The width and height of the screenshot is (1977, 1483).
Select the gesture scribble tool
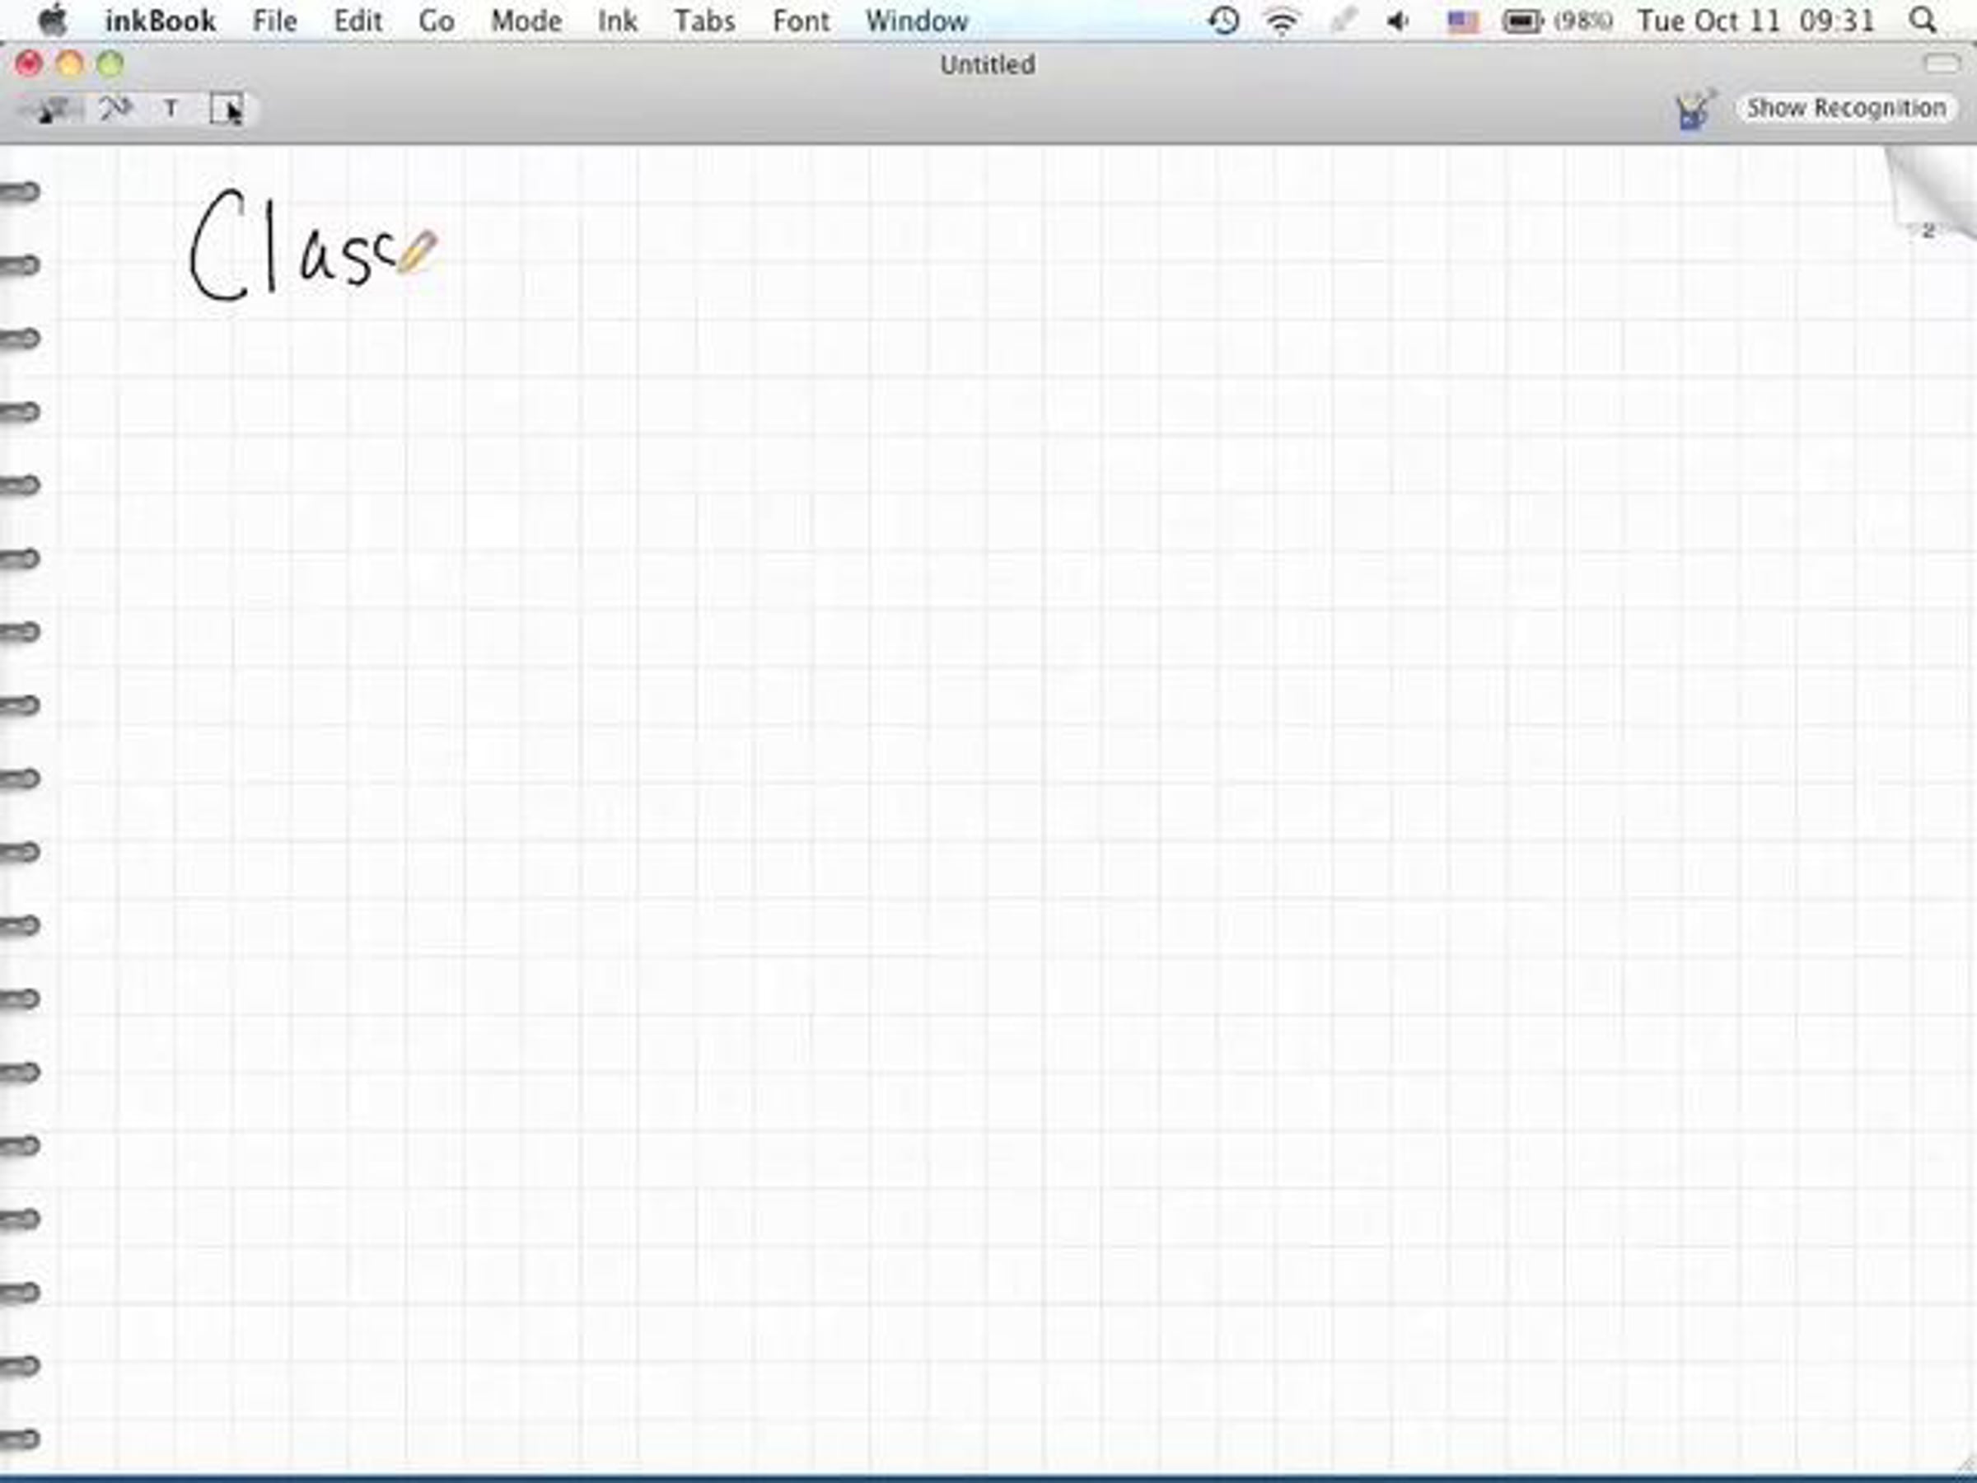[x=115, y=109]
